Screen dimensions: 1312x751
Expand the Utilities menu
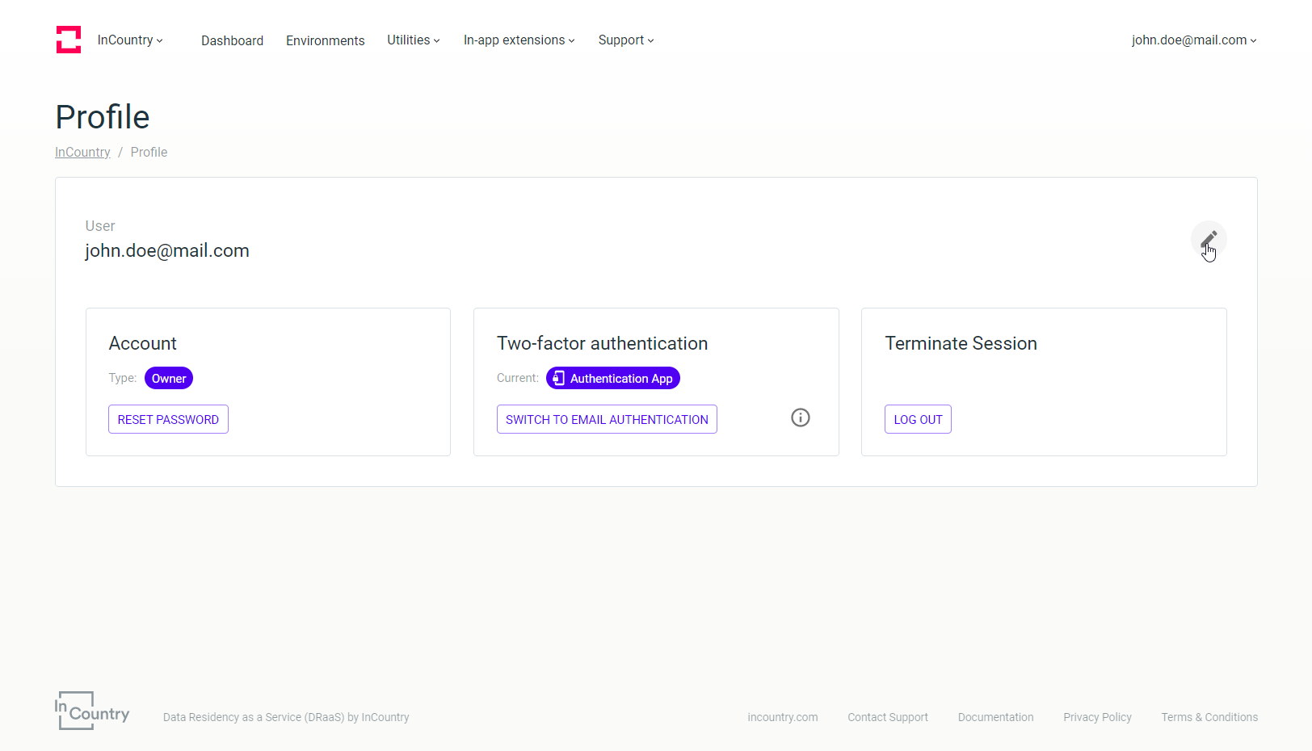[414, 40]
